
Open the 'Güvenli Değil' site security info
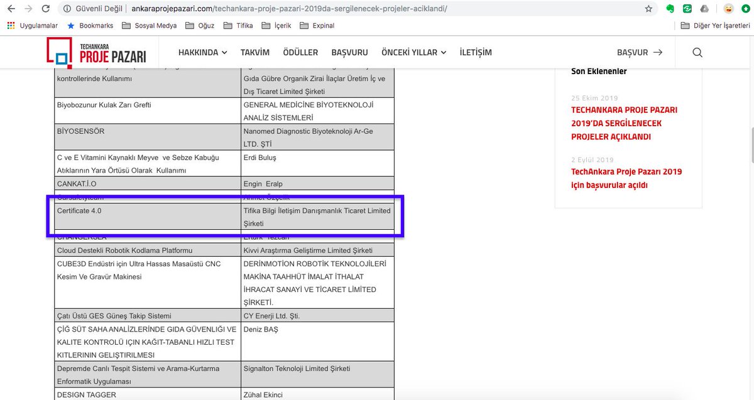pyautogui.click(x=92, y=9)
